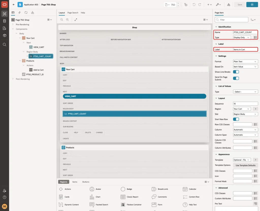Click the zoom out magnifier in Layout
The image size is (260, 211).
62,20
